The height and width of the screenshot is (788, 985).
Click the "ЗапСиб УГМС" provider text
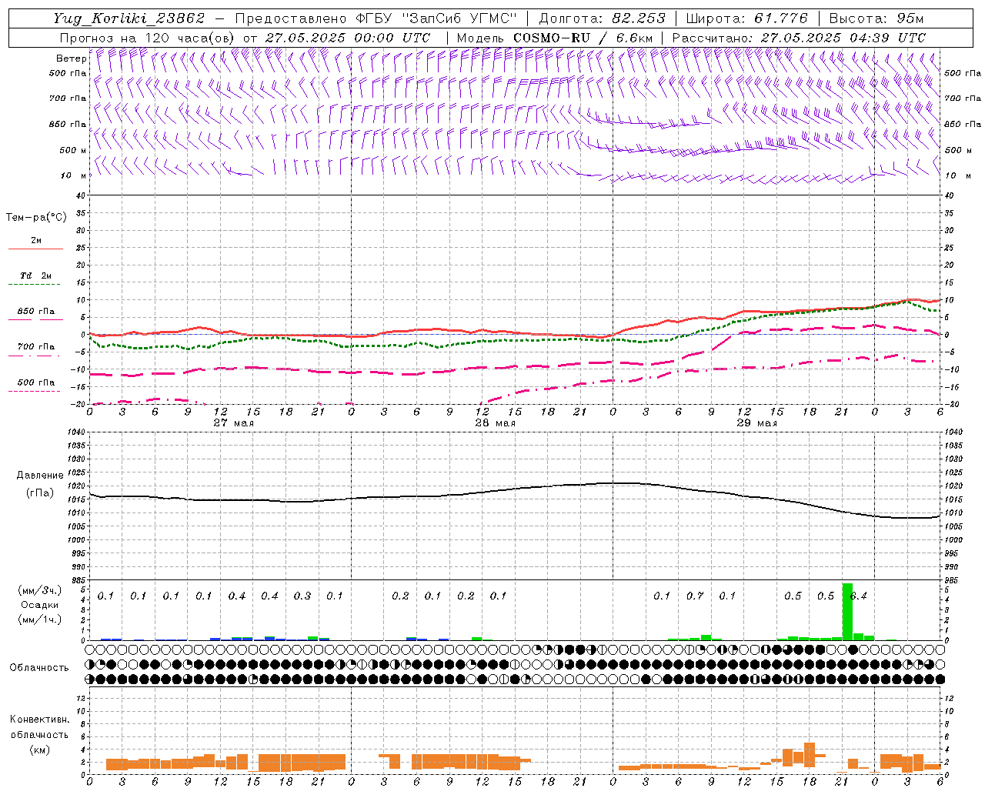459,18
